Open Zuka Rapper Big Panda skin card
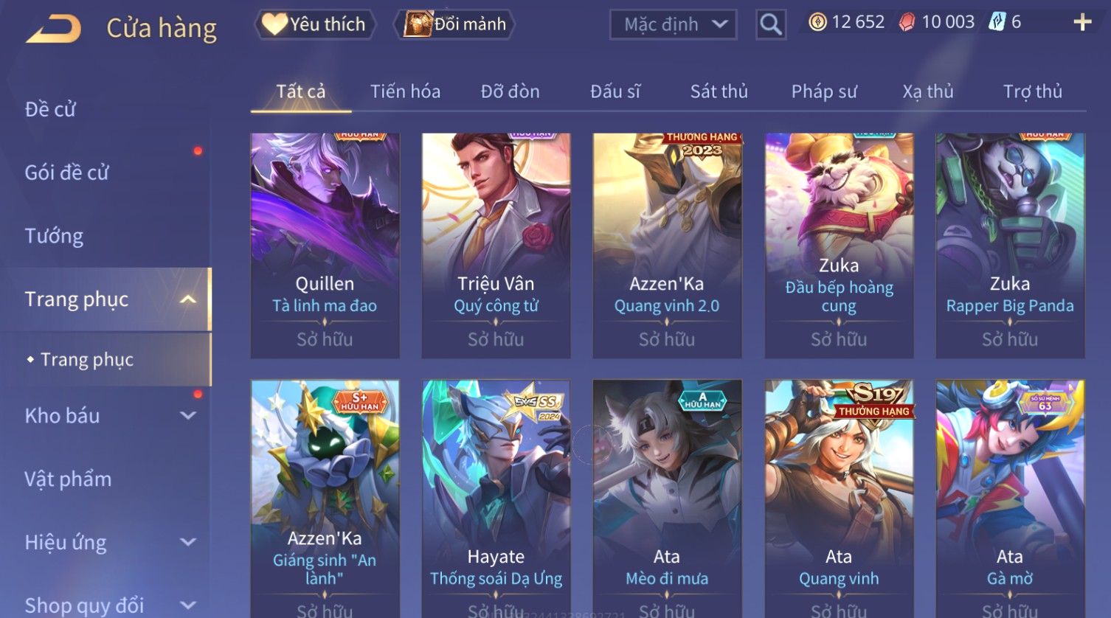This screenshot has width=1111, height=618. pos(1010,246)
